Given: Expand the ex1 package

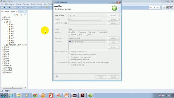Looking at the screenshot, I should click(x=7, y=24).
